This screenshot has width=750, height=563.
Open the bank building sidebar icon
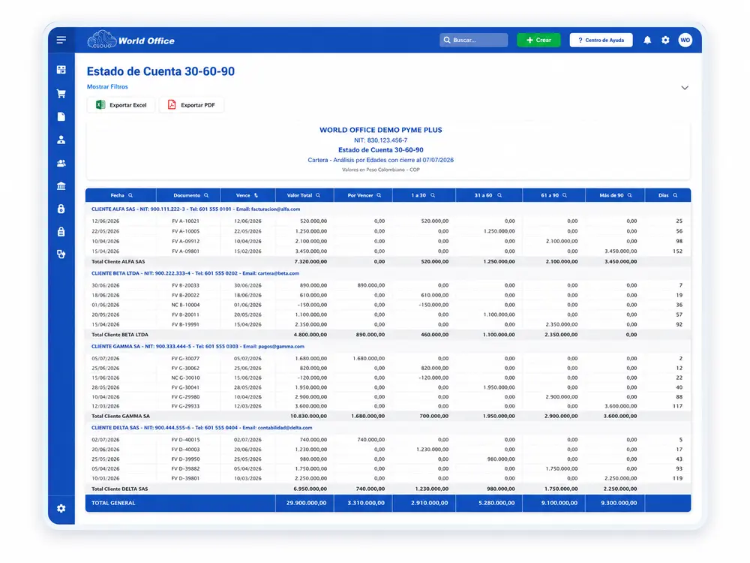pos(61,186)
